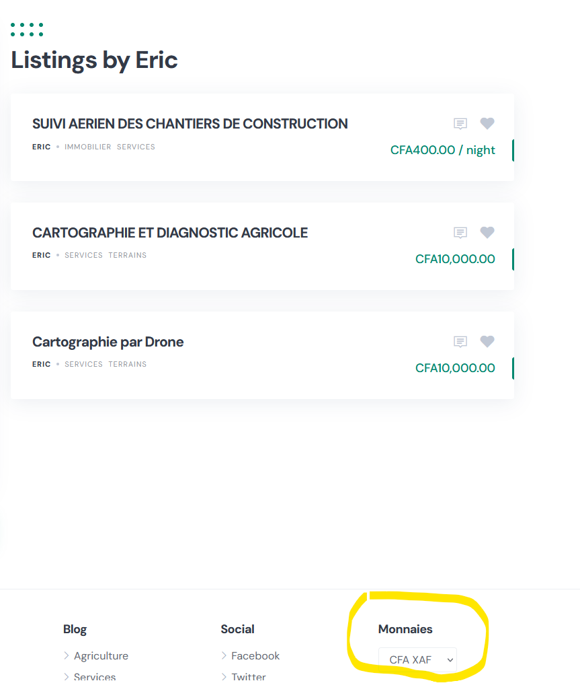Click message icon on Cartographie par Drone

[460, 342]
